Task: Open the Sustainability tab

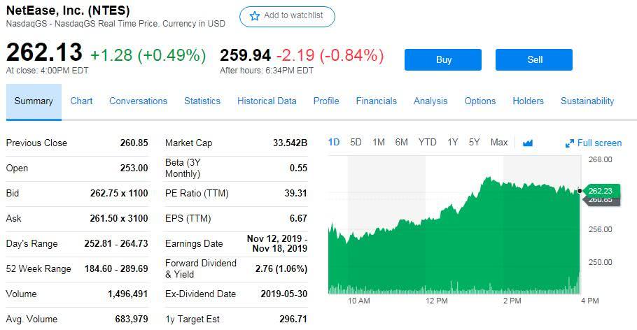Action: (x=587, y=101)
